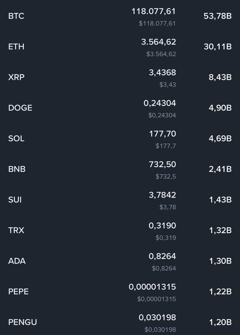Click PEPE price 0,00001315
The image size is (240, 335).
tap(153, 287)
